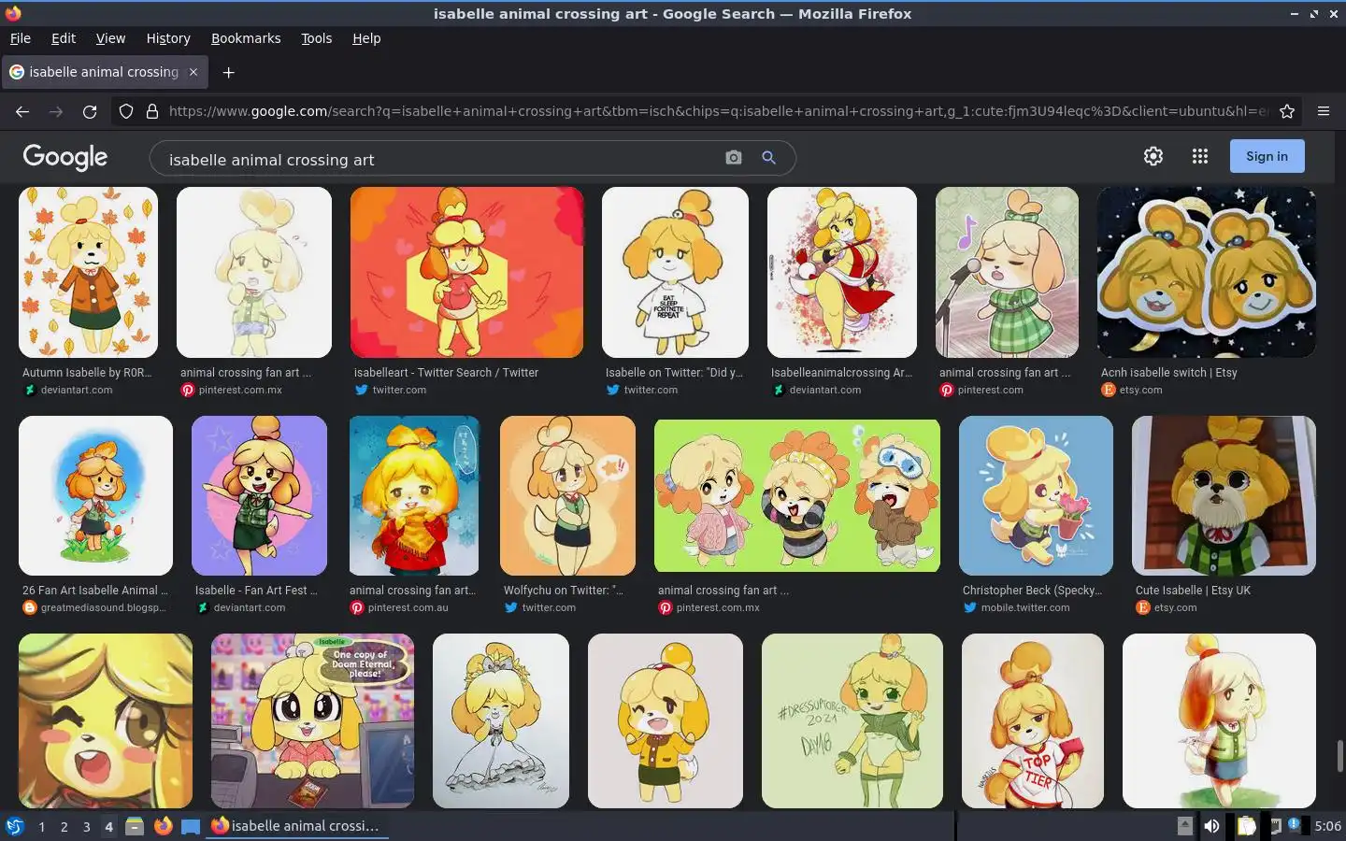Reload the page with the refresh icon
The width and height of the screenshot is (1346, 841).
click(x=90, y=111)
